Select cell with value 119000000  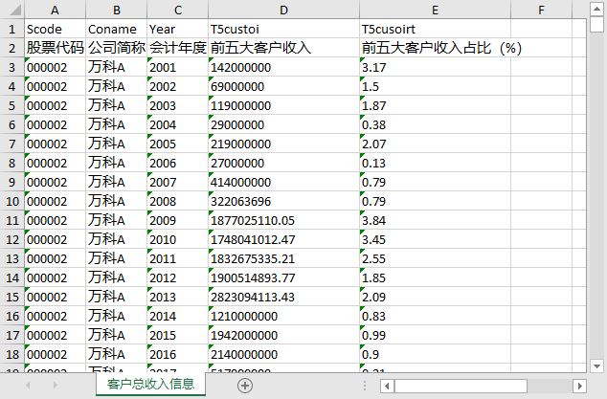(x=283, y=105)
